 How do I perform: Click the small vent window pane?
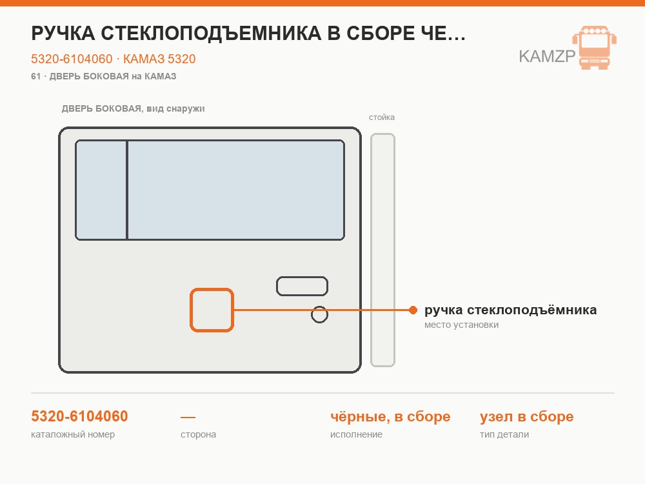pos(101,190)
